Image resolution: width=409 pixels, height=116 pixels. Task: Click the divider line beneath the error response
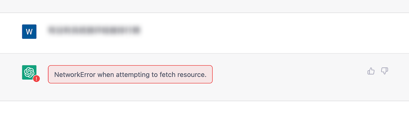pyautogui.click(x=204, y=101)
